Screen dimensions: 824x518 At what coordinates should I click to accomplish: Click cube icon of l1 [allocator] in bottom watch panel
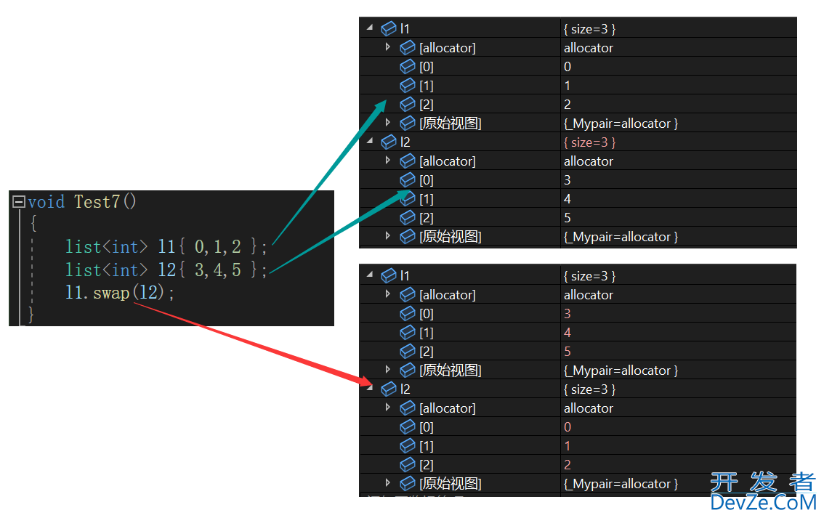click(x=407, y=294)
